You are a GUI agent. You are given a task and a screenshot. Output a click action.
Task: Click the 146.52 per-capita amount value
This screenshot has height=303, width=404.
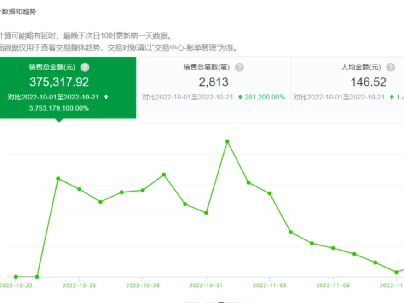pyautogui.click(x=364, y=82)
